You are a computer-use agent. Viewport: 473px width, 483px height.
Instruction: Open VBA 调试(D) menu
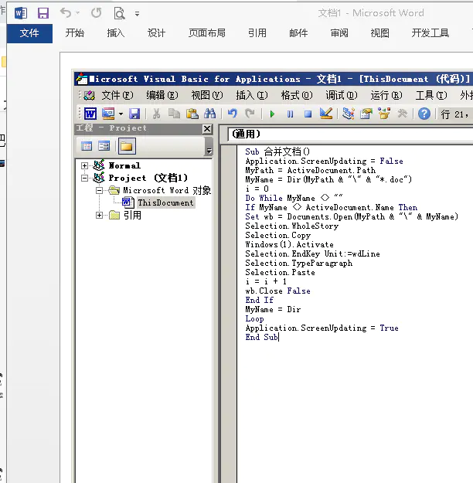tap(342, 95)
